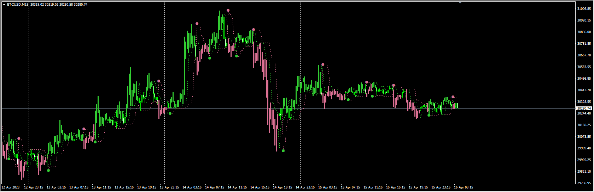
Task: Click time axis label 15 Apr 11:15
Action: click(373, 187)
